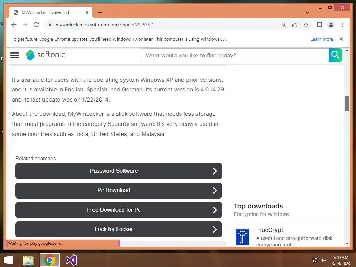This screenshot has height=267, width=356.
Task: Click the page vertical scrollbar thumb
Action: [x=347, y=103]
